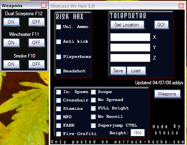The height and width of the screenshot is (145, 187).
Task: Turn Smoke F10 ON
Action: click(x=12, y=64)
